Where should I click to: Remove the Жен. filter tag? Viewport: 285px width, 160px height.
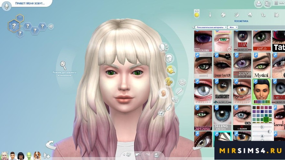tap(236, 27)
